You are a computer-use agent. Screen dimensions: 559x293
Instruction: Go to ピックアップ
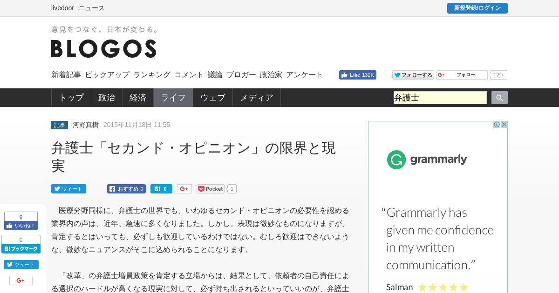(107, 74)
